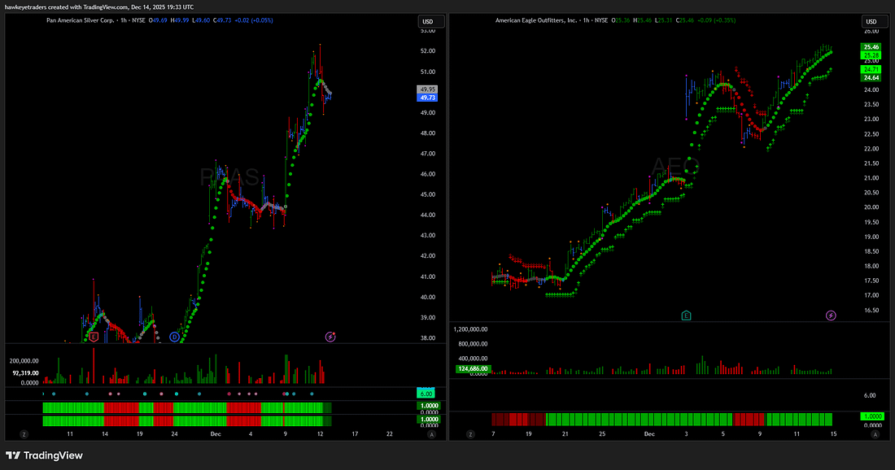Select the 24.64 price label on the AEO axis
Image resolution: width=895 pixels, height=470 pixels.
coord(871,77)
